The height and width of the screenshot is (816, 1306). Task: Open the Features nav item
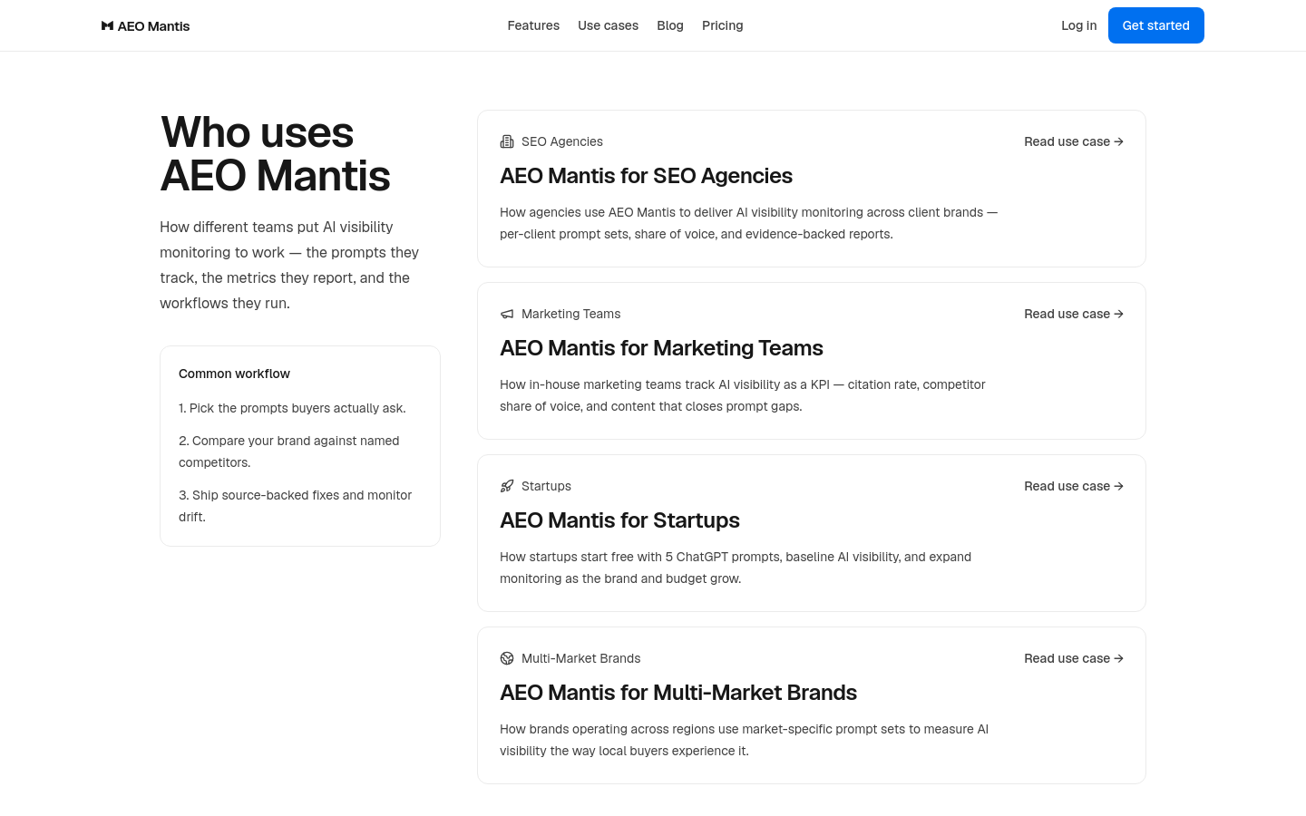point(533,25)
